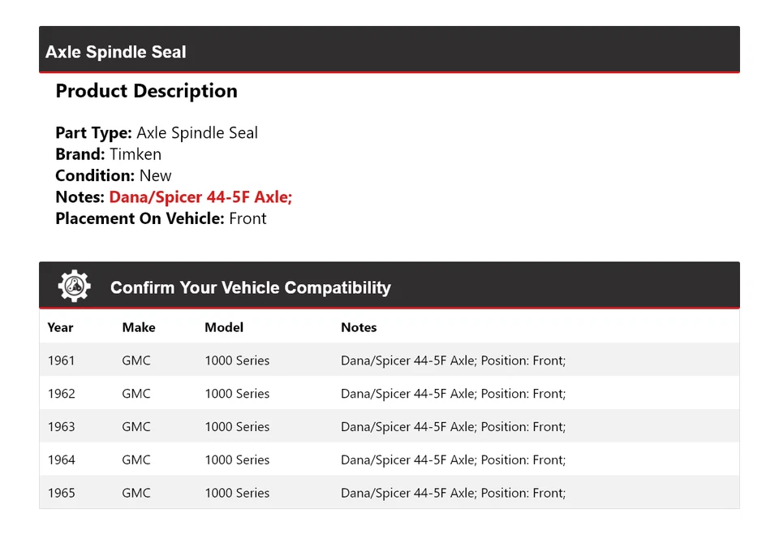The height and width of the screenshot is (535, 779).
Task: Click the Confirm Your Vehicle Compatibility heading
Action: click(250, 287)
